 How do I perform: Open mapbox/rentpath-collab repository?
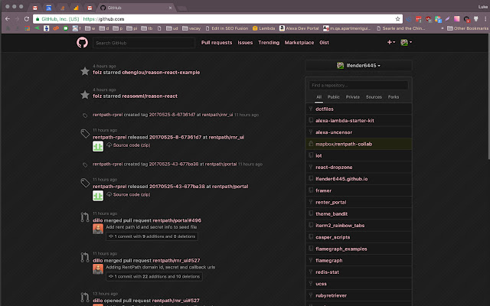tap(344, 144)
